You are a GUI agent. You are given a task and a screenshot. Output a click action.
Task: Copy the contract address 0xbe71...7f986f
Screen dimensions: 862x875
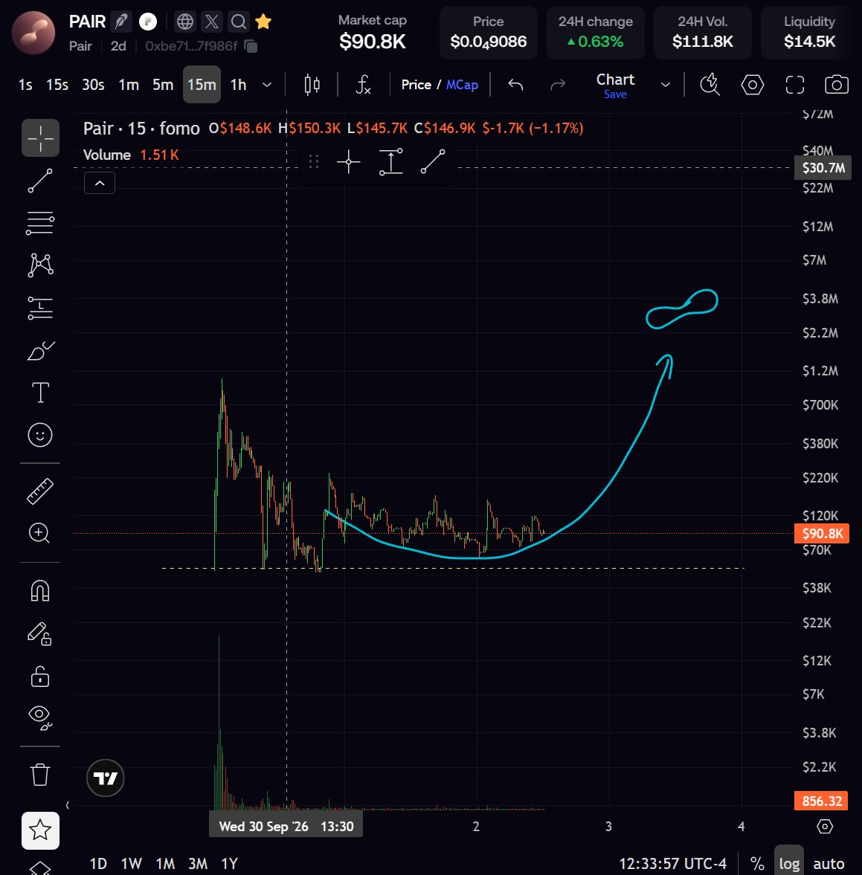click(x=251, y=46)
